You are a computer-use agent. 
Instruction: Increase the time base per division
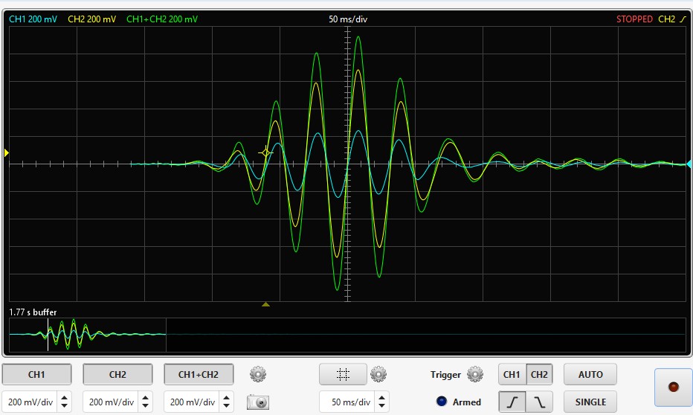(382, 398)
